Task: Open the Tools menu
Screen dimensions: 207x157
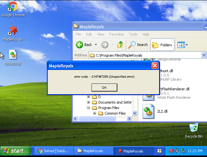Action: [x=133, y=34]
